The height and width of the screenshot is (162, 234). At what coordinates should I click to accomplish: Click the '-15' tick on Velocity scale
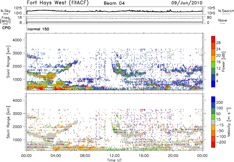coord(220,125)
